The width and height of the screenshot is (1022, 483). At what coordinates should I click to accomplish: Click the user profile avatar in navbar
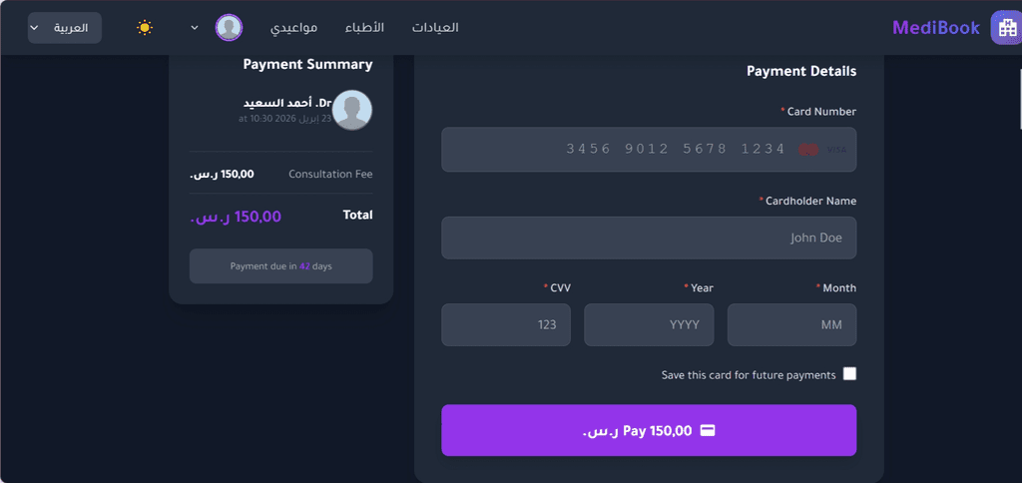tap(229, 28)
